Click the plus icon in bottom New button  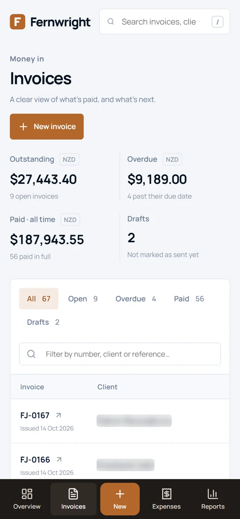click(x=120, y=494)
